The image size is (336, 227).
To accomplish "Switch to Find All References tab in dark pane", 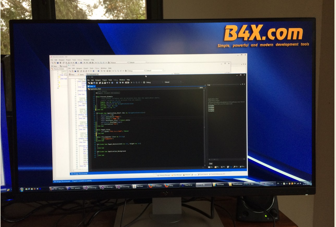I will 243,166.
